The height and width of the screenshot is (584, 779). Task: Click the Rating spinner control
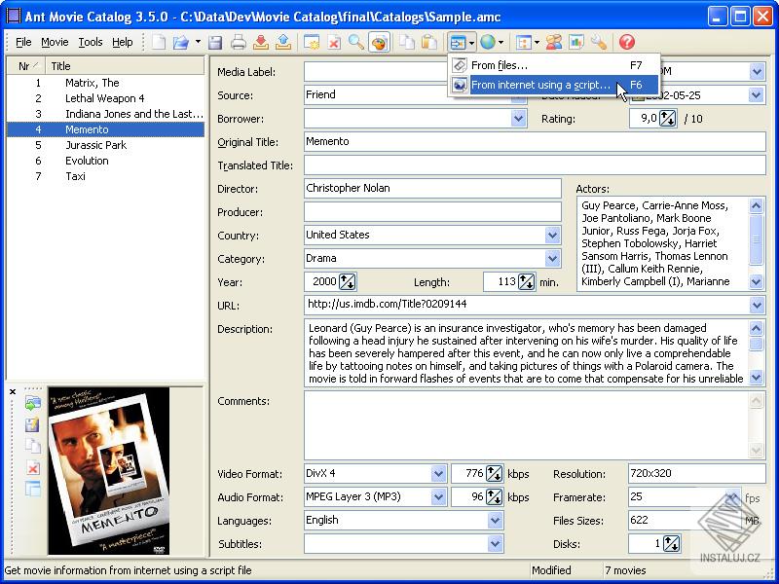click(x=667, y=119)
